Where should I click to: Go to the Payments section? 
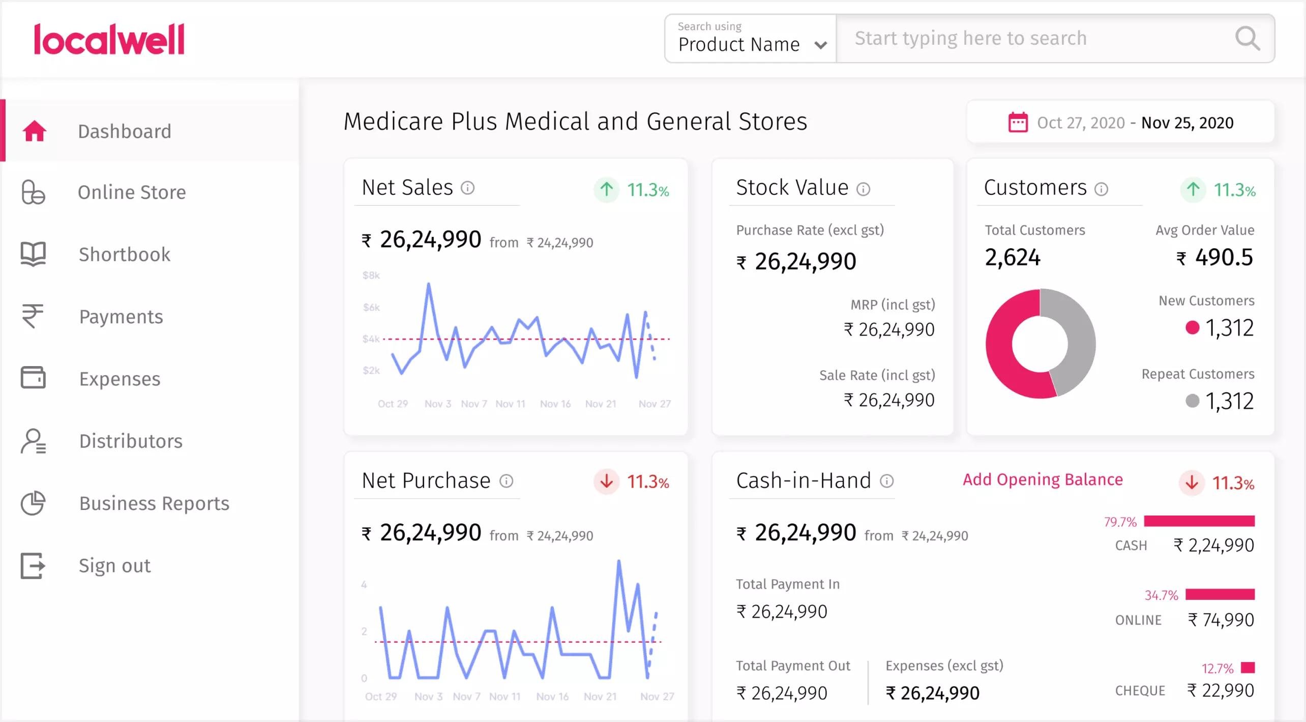[x=121, y=317]
